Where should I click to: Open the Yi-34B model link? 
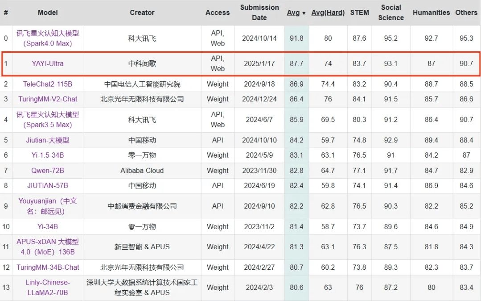(x=48, y=227)
